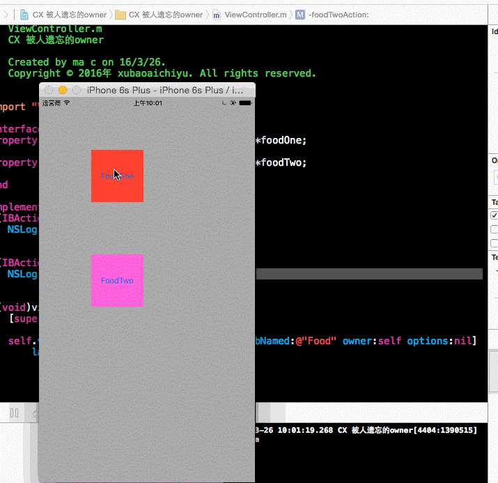Click the NSLog under the second IBAction
498x483 pixels.
(22, 274)
